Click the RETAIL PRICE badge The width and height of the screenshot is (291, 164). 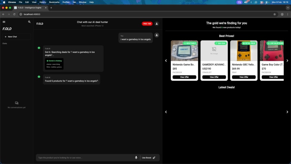click(x=249, y=43)
